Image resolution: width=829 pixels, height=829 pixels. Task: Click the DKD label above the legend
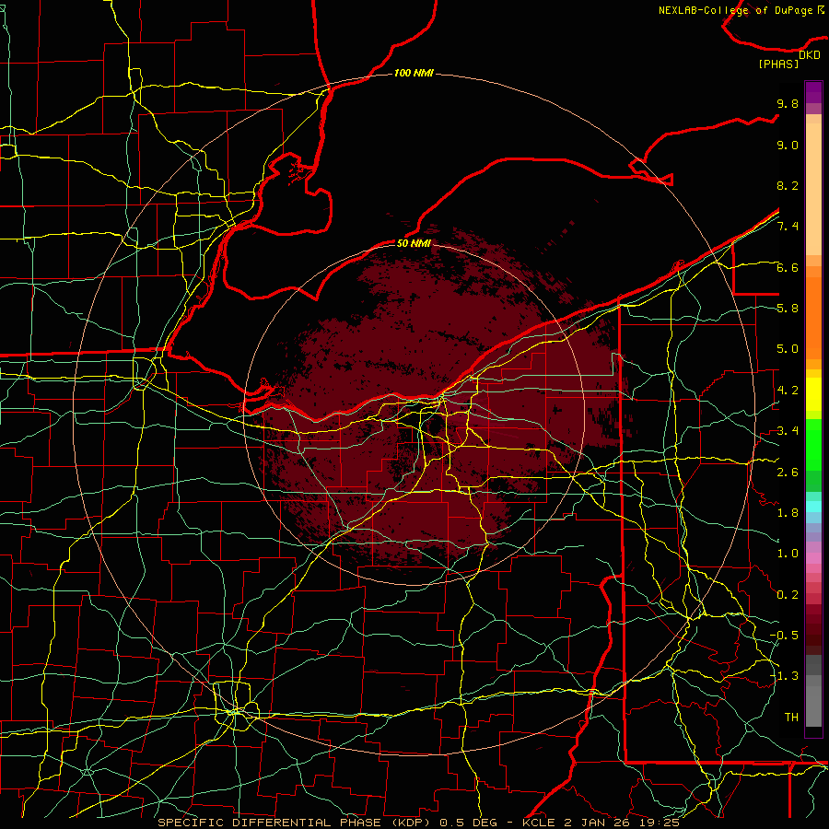810,54
